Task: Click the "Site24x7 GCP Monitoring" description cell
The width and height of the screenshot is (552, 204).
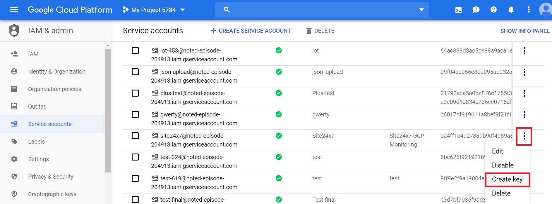Action: click(407, 140)
